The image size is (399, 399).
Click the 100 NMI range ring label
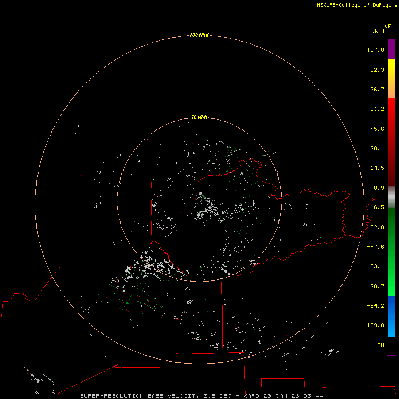tap(199, 35)
